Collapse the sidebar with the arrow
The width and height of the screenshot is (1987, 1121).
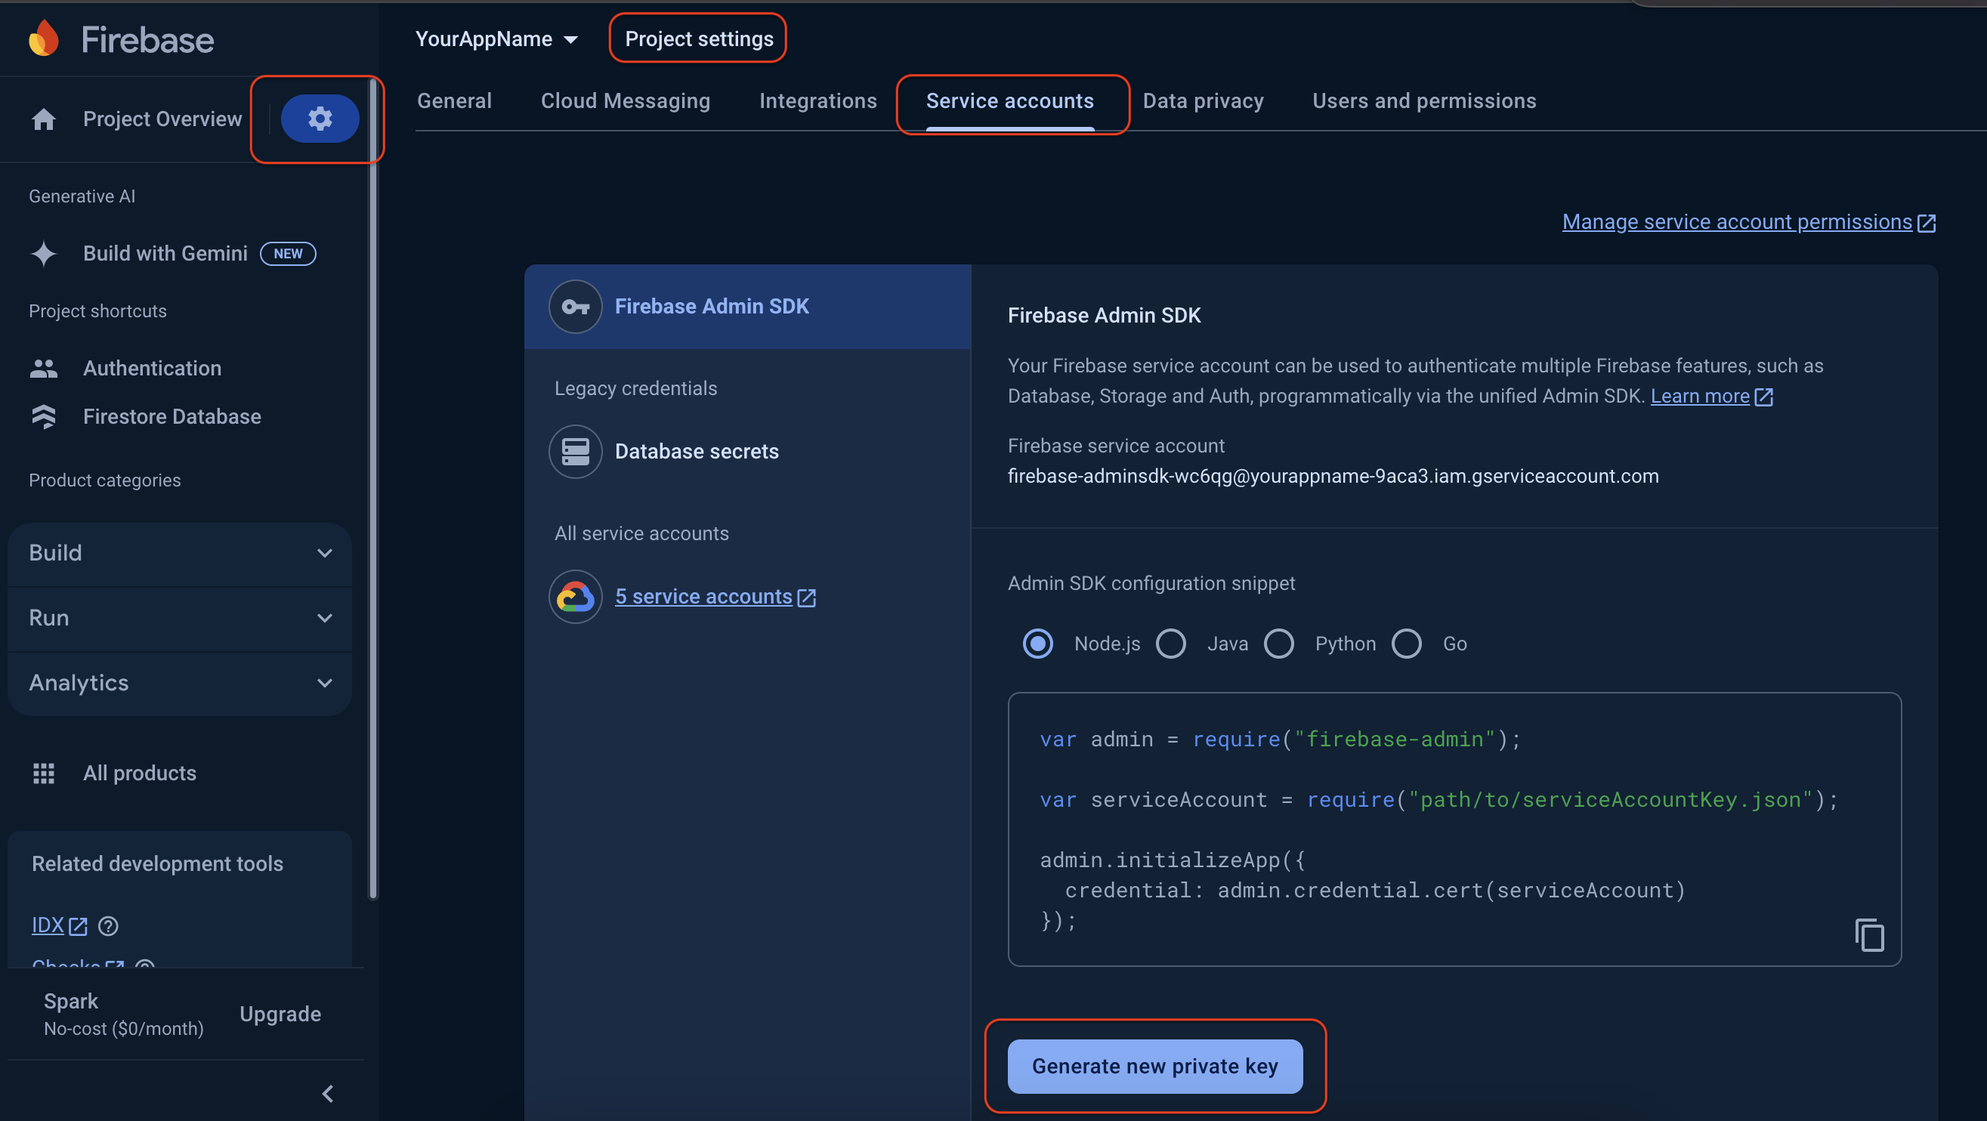(328, 1094)
